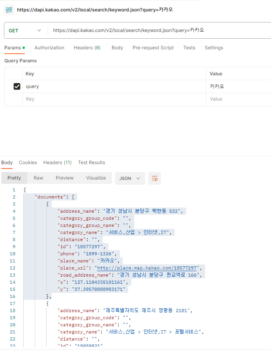Open the Headers (8) request tab

coord(87,48)
